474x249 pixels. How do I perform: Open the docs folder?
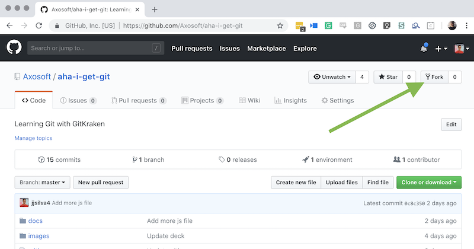pyautogui.click(x=35, y=221)
